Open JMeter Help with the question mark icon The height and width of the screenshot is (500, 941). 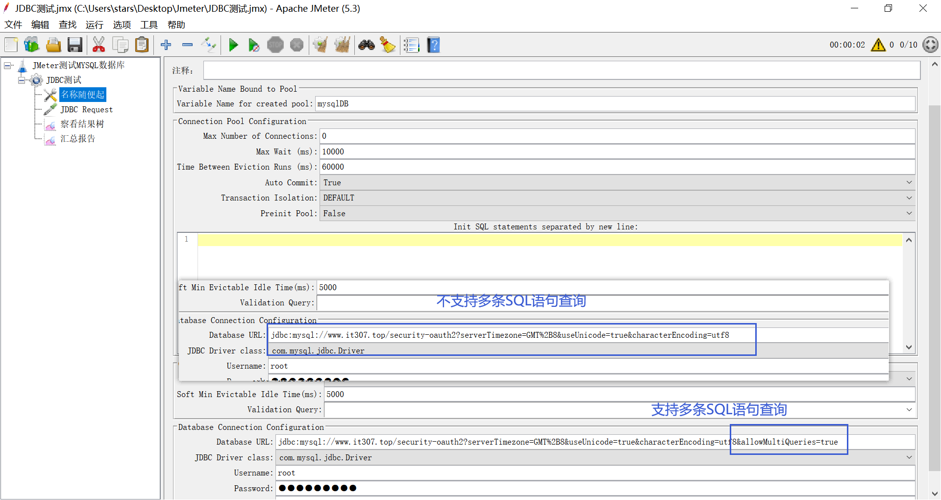433,45
